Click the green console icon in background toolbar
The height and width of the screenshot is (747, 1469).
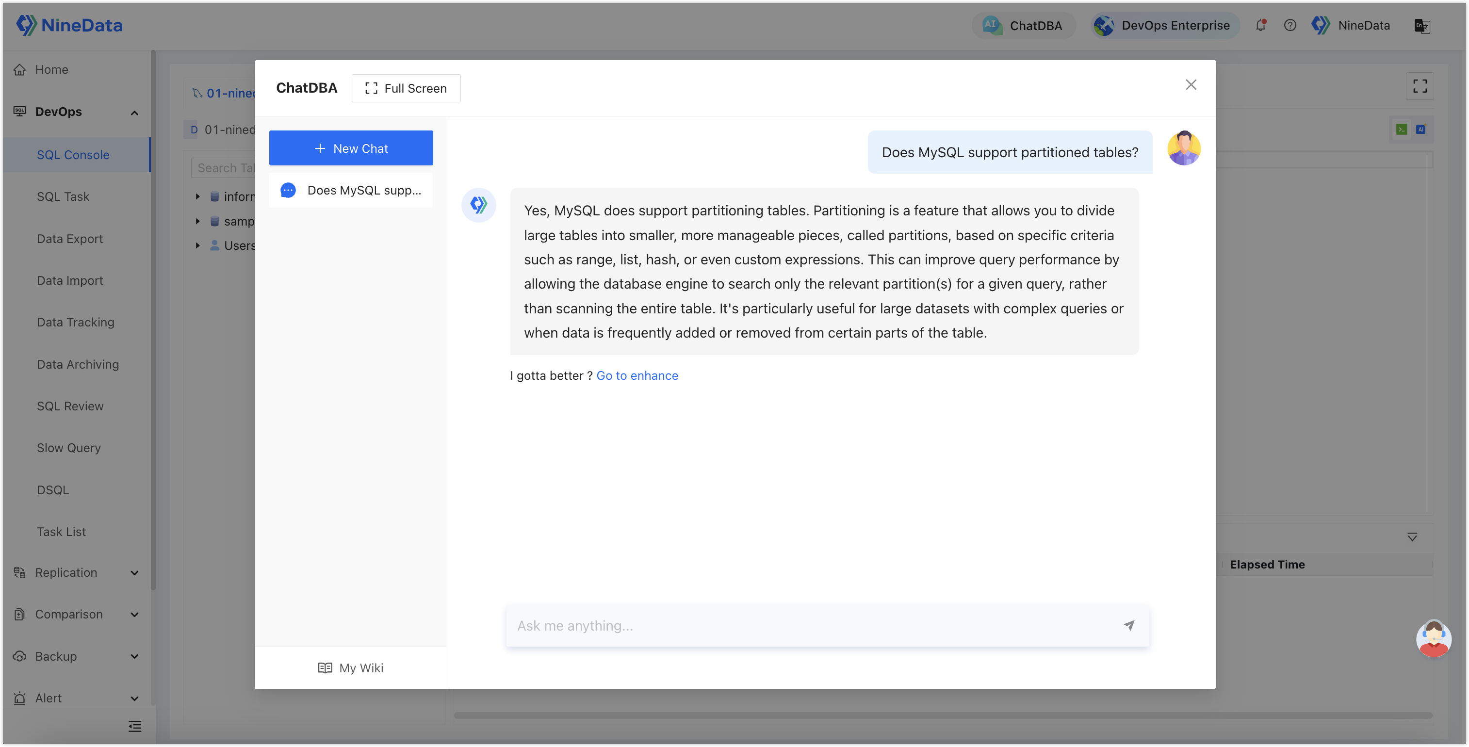1401,130
